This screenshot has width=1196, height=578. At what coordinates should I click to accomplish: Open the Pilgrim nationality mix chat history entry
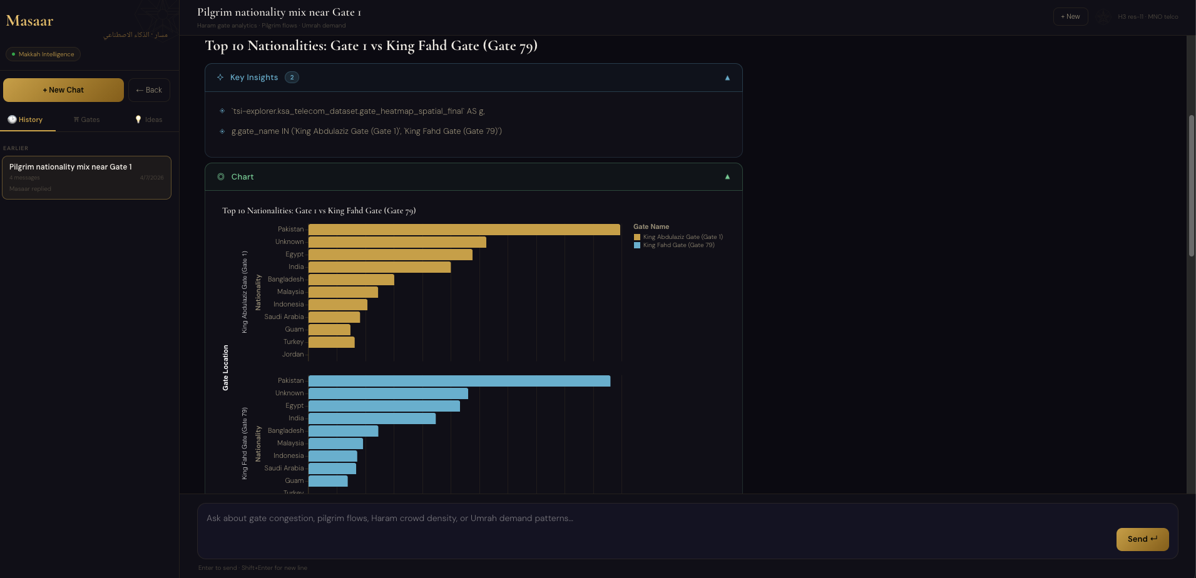(x=87, y=178)
